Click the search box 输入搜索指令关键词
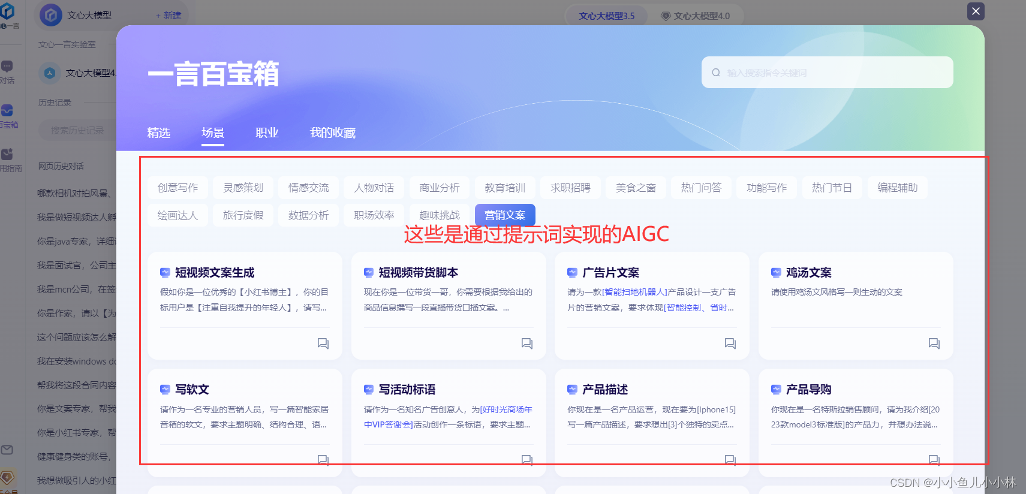This screenshot has height=494, width=1026. point(827,73)
